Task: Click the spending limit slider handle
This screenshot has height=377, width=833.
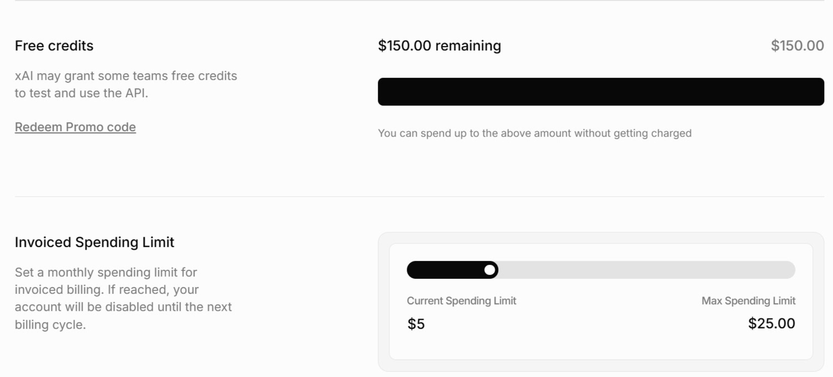Action: point(490,270)
